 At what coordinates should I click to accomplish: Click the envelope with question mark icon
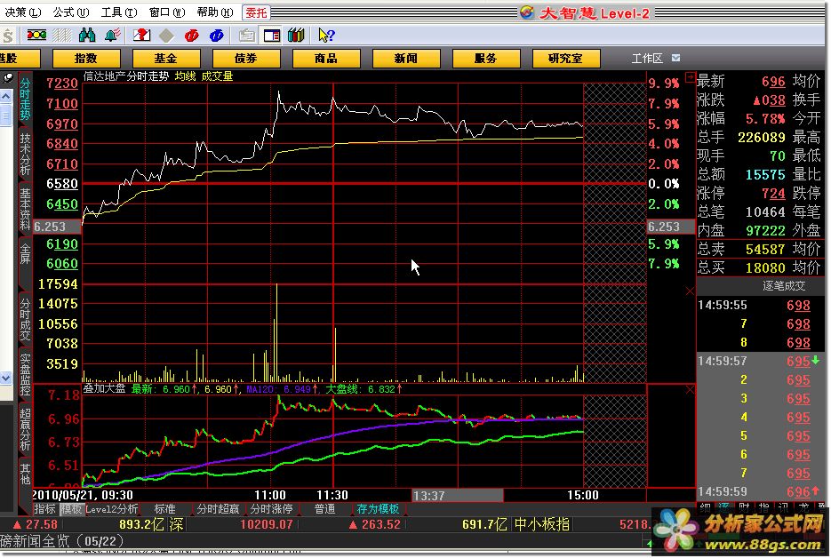[x=140, y=36]
